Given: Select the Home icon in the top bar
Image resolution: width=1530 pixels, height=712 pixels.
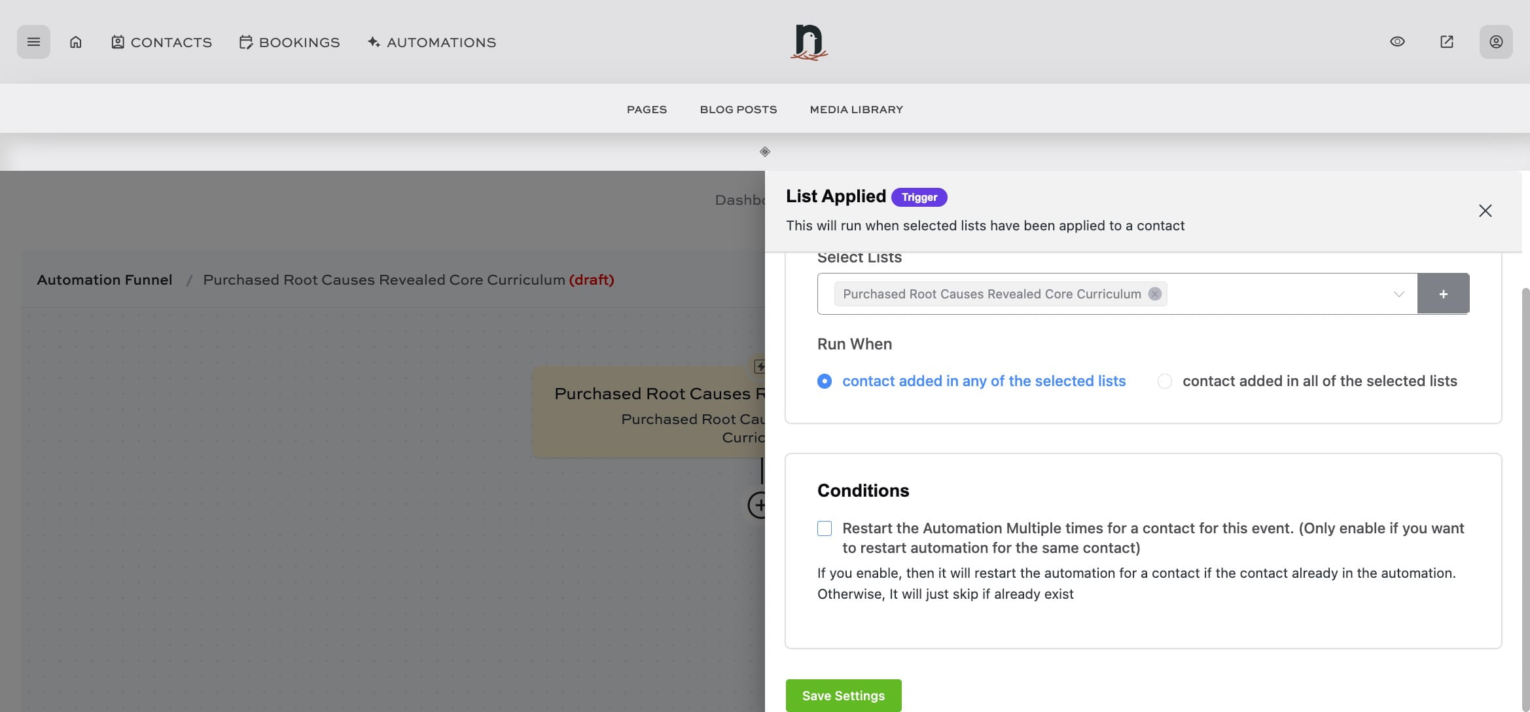Looking at the screenshot, I should click(75, 41).
